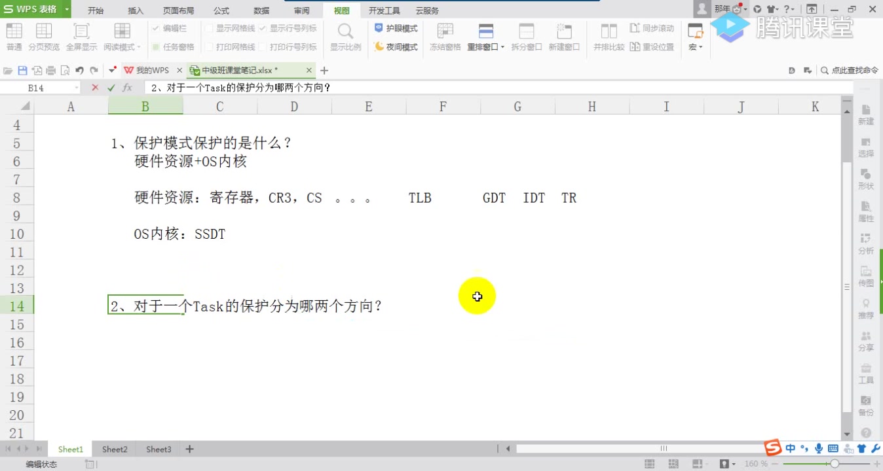Open Backup (备份) in right sidebar
The height and width of the screenshot is (471, 883).
(x=866, y=406)
